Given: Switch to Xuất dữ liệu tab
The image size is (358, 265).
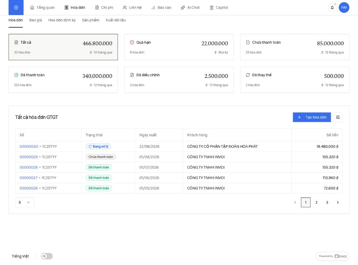Looking at the screenshot, I should click(116, 20).
